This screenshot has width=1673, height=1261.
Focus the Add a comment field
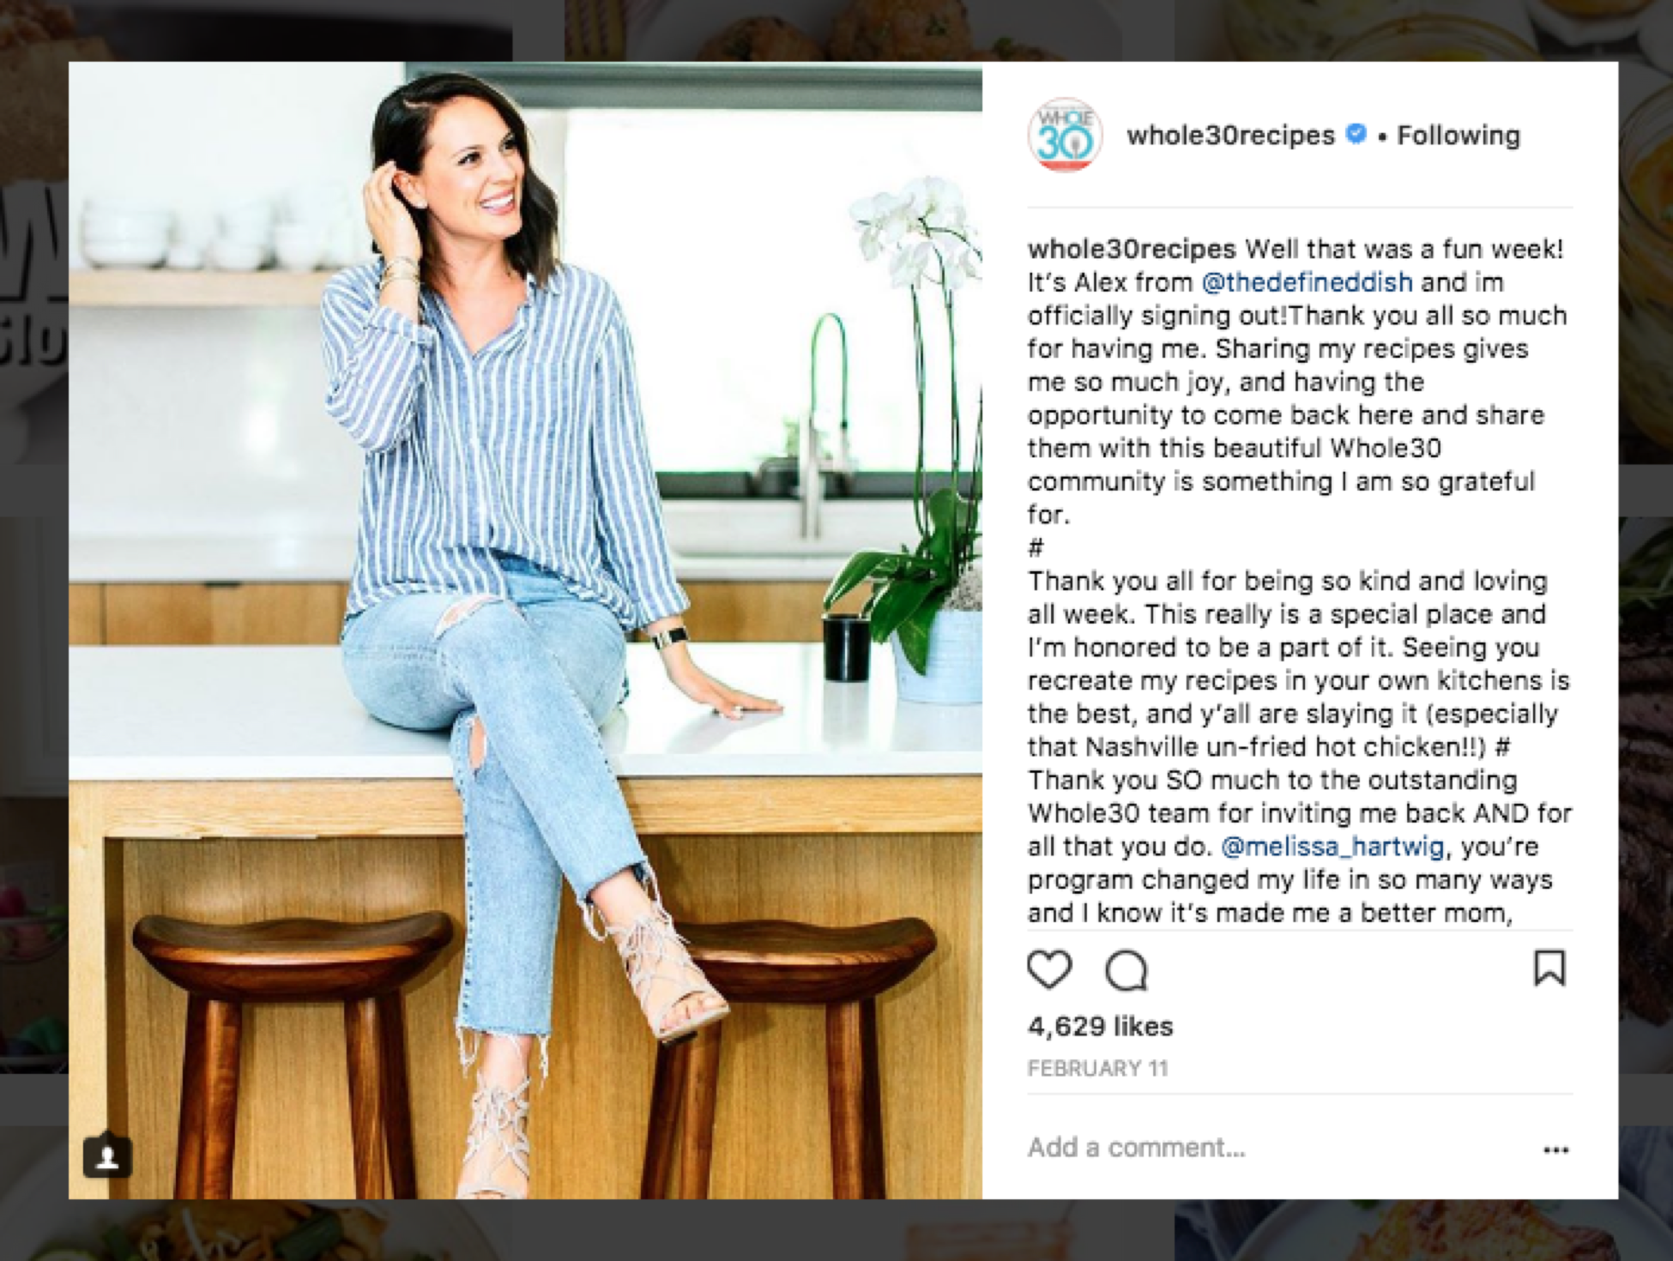(1278, 1148)
